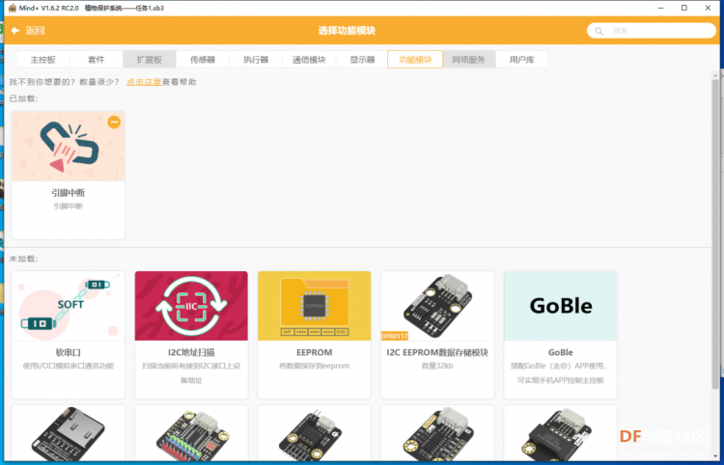Minimize the Mind+ window

pyautogui.click(x=661, y=8)
